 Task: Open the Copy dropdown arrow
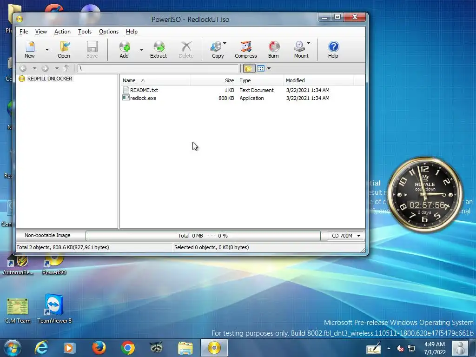225,43
